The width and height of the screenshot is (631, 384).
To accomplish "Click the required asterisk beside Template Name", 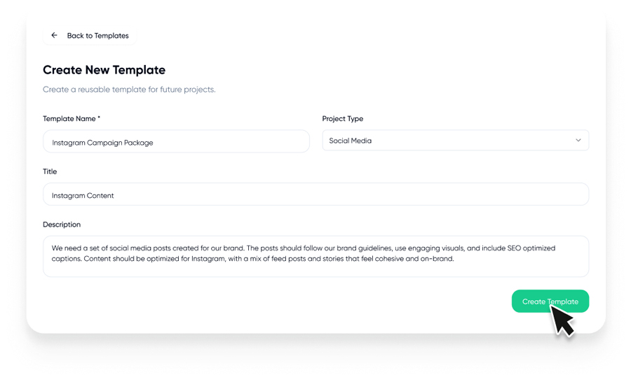I will pyautogui.click(x=99, y=118).
